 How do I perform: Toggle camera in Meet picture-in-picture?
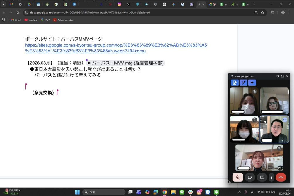click(x=250, y=177)
